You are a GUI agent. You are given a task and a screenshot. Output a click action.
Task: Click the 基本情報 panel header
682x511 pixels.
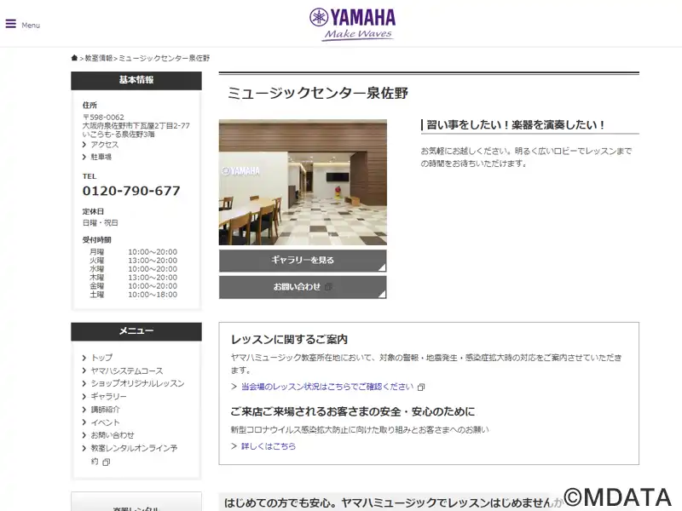coord(136,80)
